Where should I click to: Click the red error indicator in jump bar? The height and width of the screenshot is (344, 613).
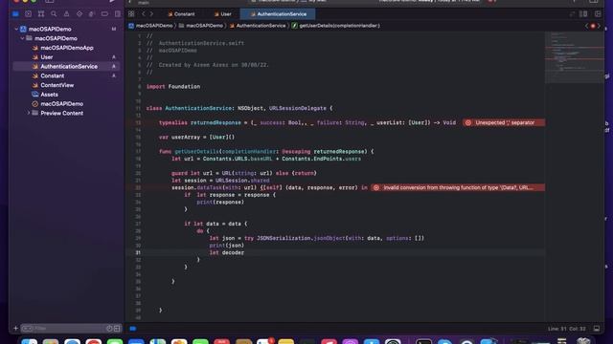(593, 26)
